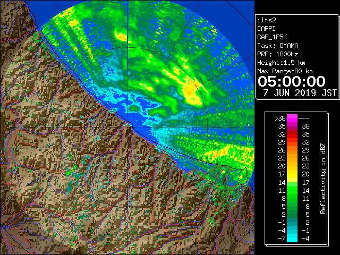Screen dimensions: 340x255
Task: Click the orange reflectivity core northeast of radar
Action: (189, 91)
